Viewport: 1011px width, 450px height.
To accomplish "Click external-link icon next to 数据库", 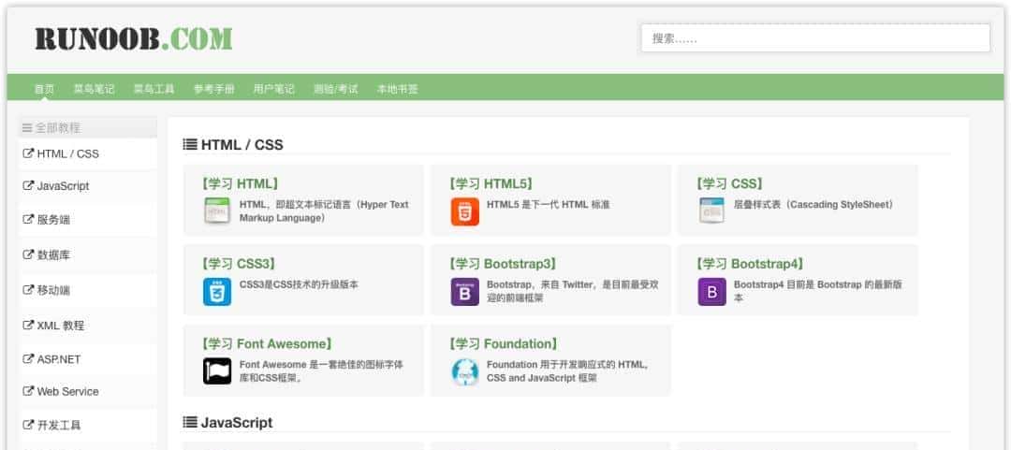I will pos(28,254).
